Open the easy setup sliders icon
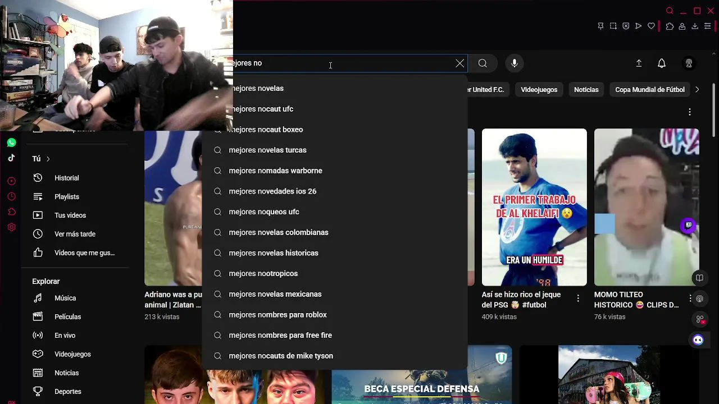The width and height of the screenshot is (719, 404). [708, 26]
